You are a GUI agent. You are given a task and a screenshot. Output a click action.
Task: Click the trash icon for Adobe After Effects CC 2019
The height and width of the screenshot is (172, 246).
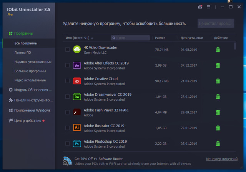[218, 65]
